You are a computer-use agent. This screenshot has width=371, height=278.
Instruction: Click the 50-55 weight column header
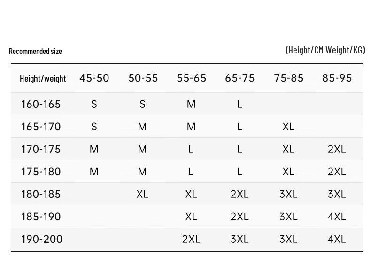tap(143, 78)
